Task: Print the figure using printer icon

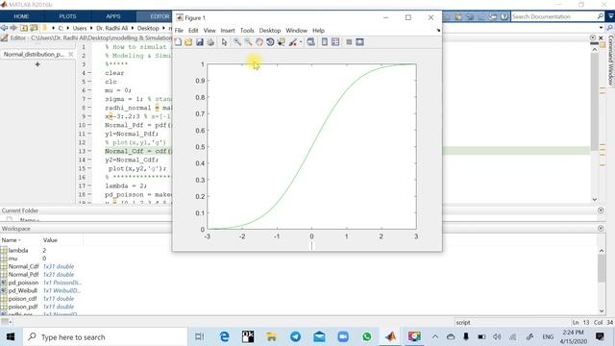Action: click(210, 42)
